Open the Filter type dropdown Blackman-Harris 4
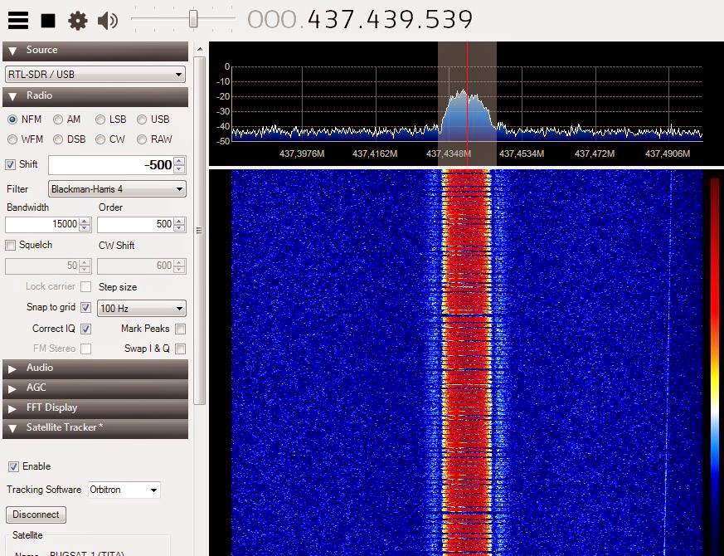 [117, 189]
